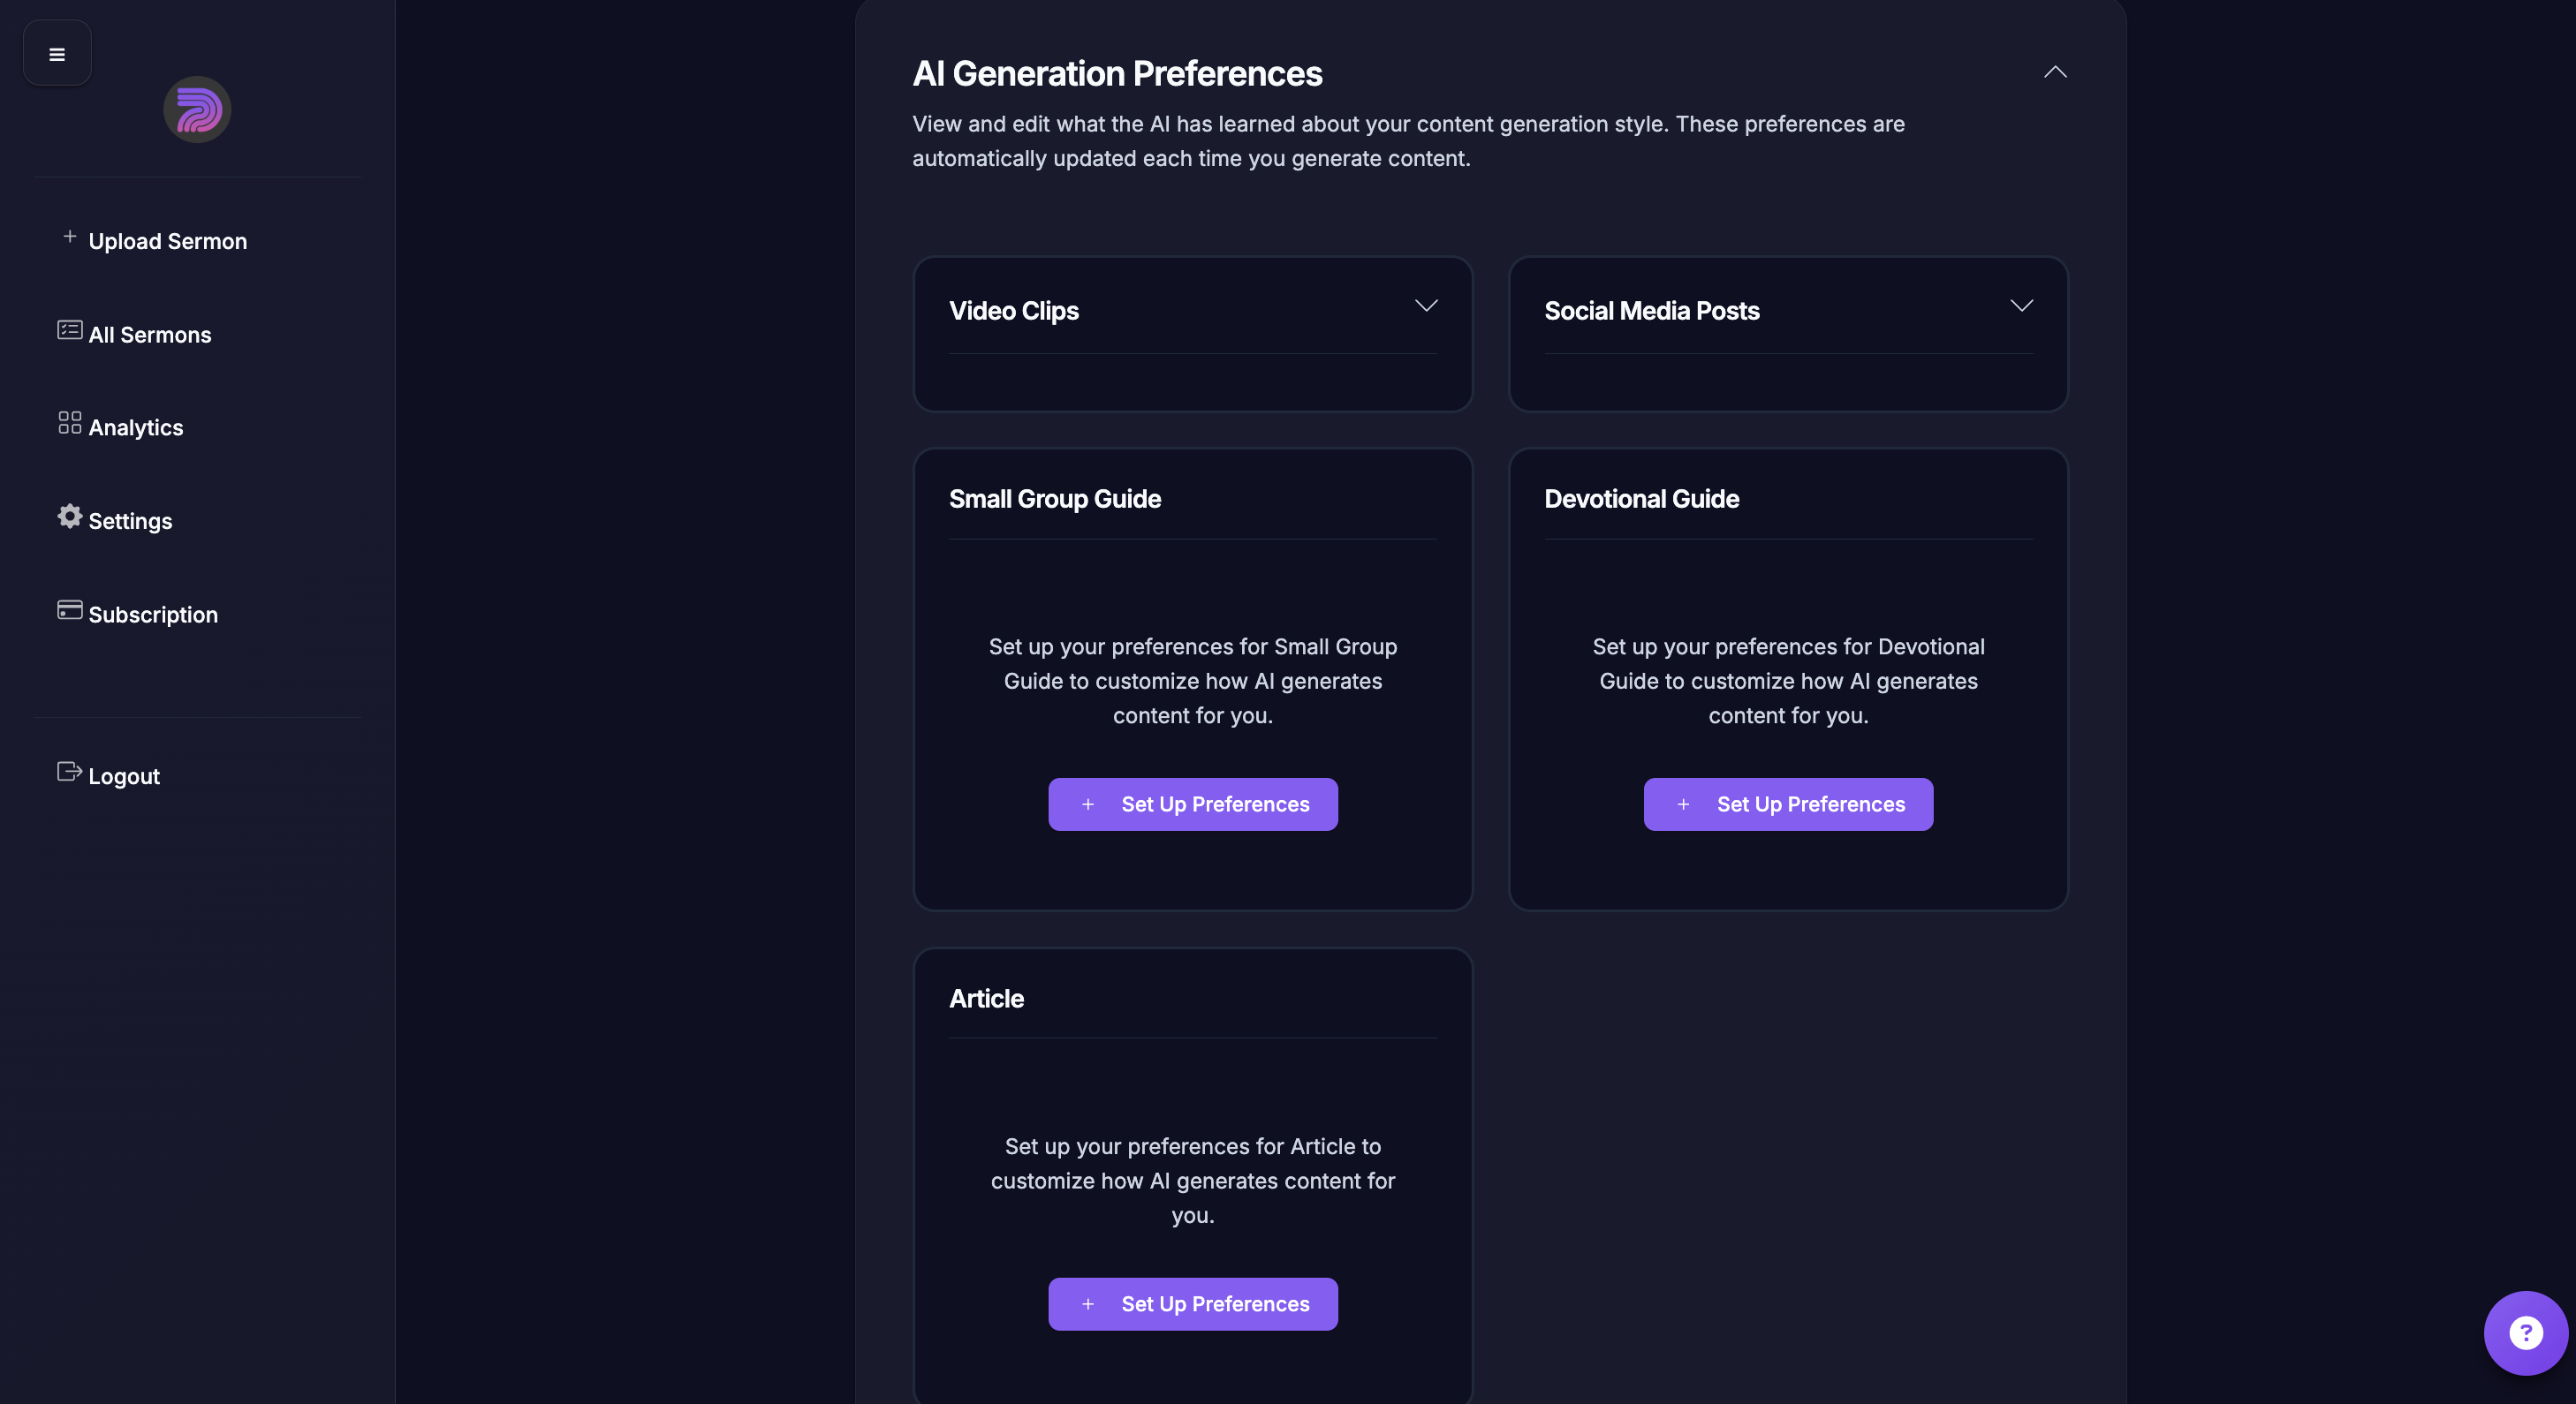The width and height of the screenshot is (2576, 1404).
Task: Click the Settings gear icon
Action: (70, 516)
